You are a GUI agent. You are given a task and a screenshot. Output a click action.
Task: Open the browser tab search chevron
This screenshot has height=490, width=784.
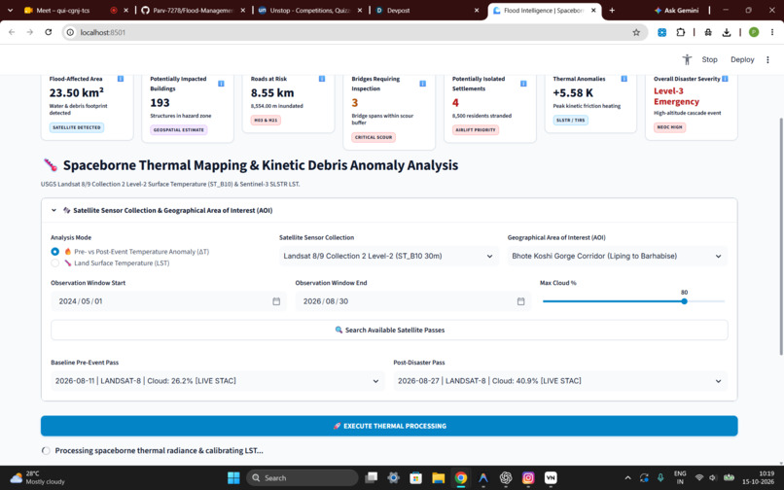click(10, 10)
